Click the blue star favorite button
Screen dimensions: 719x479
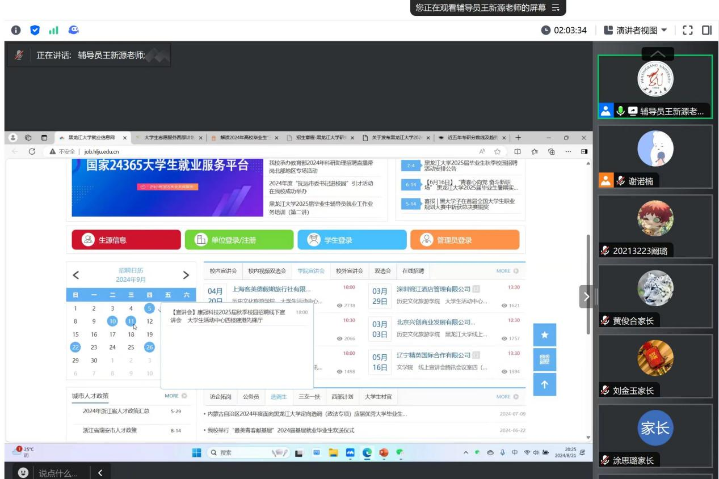tap(544, 335)
